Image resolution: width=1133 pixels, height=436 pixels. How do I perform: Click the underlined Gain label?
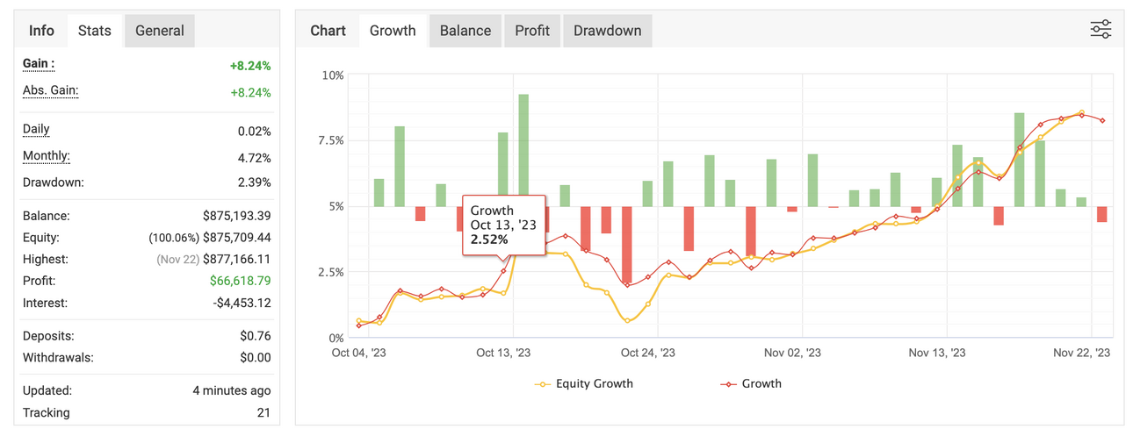pos(39,64)
